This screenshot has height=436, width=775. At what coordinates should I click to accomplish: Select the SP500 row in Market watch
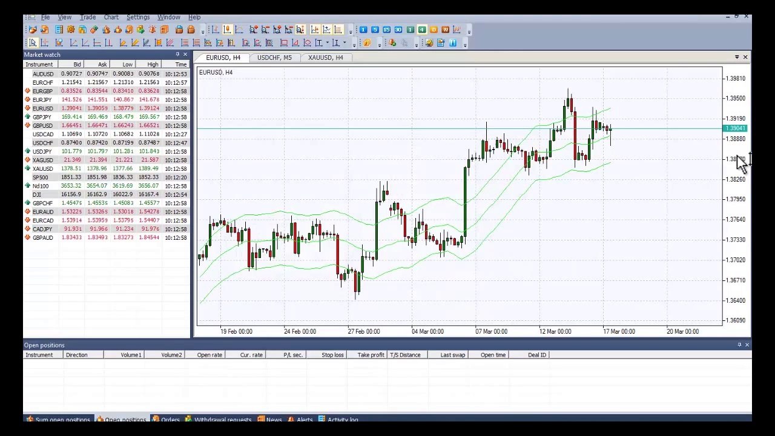[x=106, y=177]
